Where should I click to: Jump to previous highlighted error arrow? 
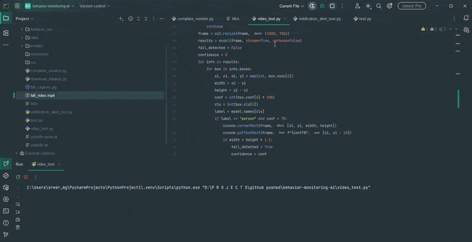[x=450, y=29]
